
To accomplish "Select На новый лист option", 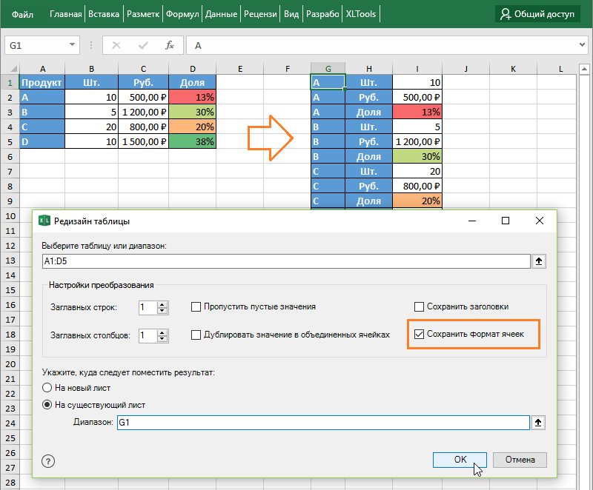I will pos(47,387).
